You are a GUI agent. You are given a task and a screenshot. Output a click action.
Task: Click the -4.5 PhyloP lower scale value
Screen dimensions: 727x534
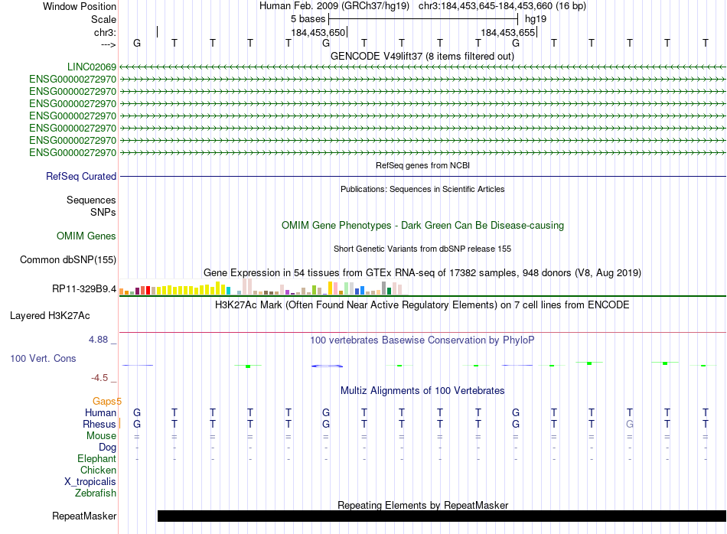(99, 378)
